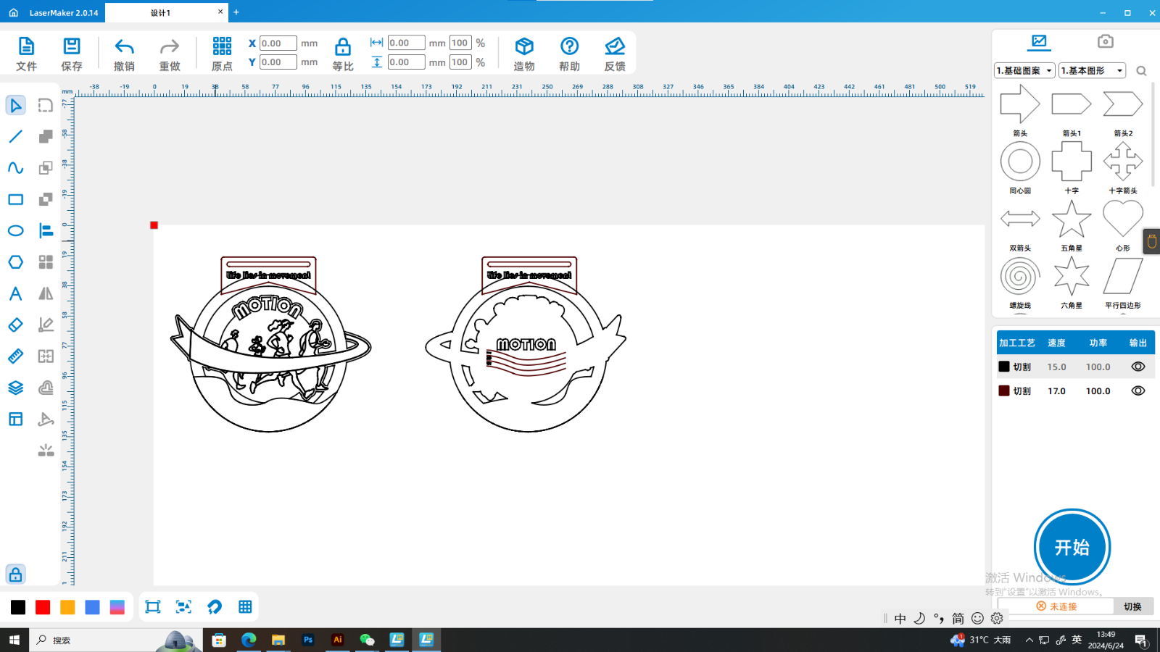1160x652 pixels.
Task: Choose the text tool
Action: coord(15,293)
